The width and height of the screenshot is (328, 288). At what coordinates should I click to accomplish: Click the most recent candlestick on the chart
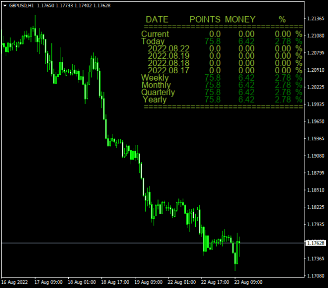click(239, 247)
